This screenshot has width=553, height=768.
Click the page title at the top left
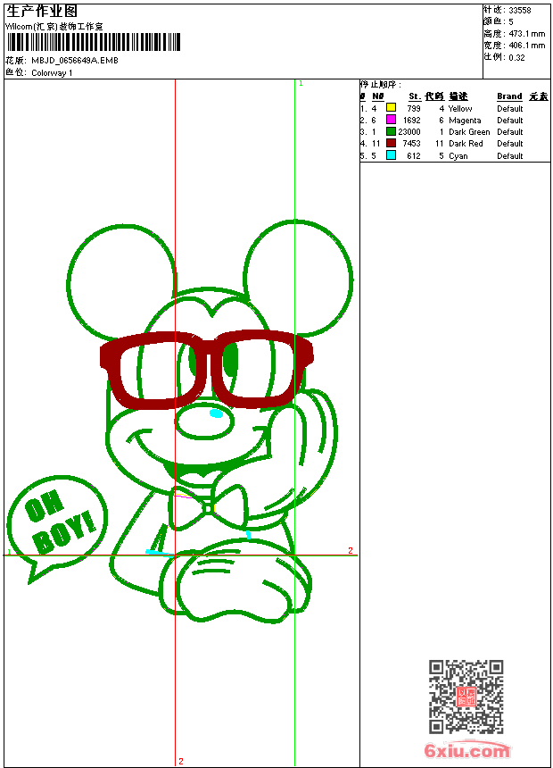tap(42, 12)
